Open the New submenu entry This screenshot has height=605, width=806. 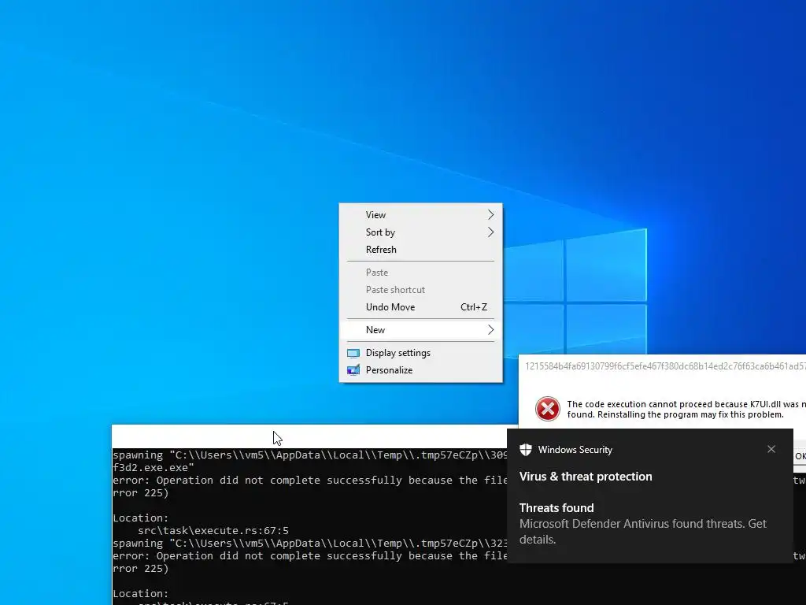tap(420, 330)
